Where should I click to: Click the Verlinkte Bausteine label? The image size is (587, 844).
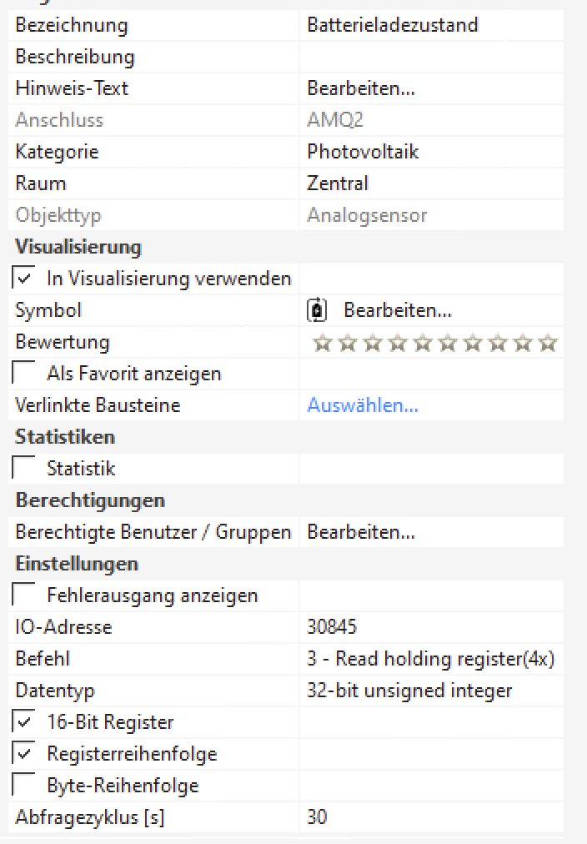click(98, 405)
